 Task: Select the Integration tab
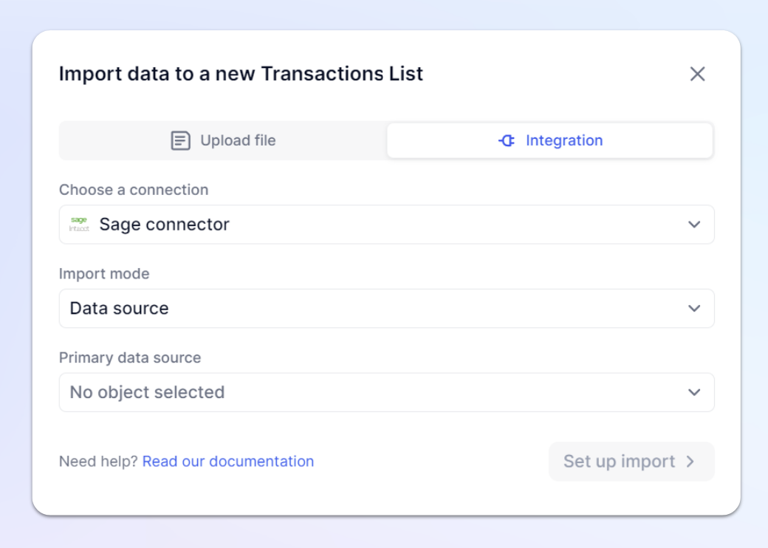549,140
